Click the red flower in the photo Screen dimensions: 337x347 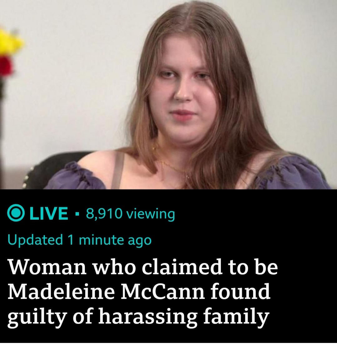click(6, 66)
